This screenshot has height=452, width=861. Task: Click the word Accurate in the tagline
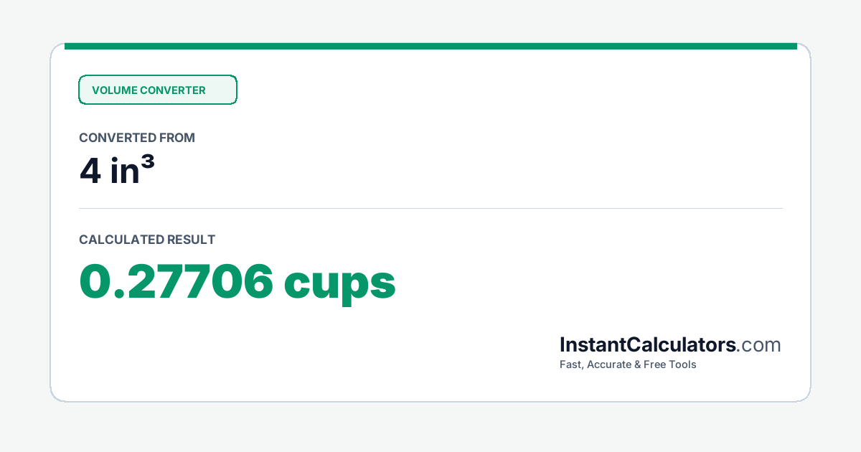point(610,364)
